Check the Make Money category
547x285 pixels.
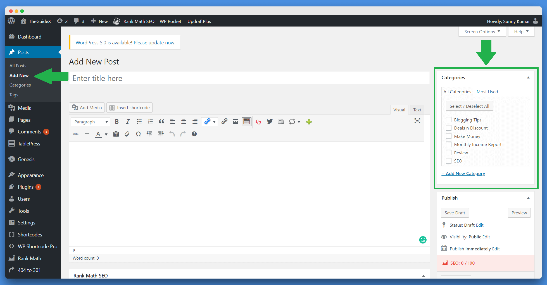coord(449,136)
